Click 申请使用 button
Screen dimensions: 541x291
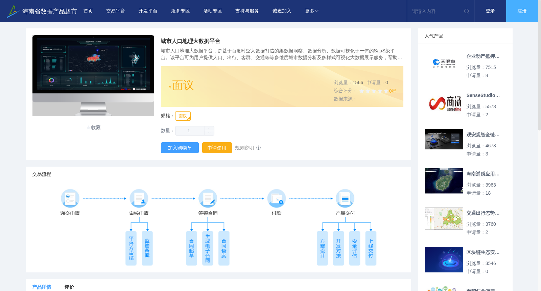[217, 148]
